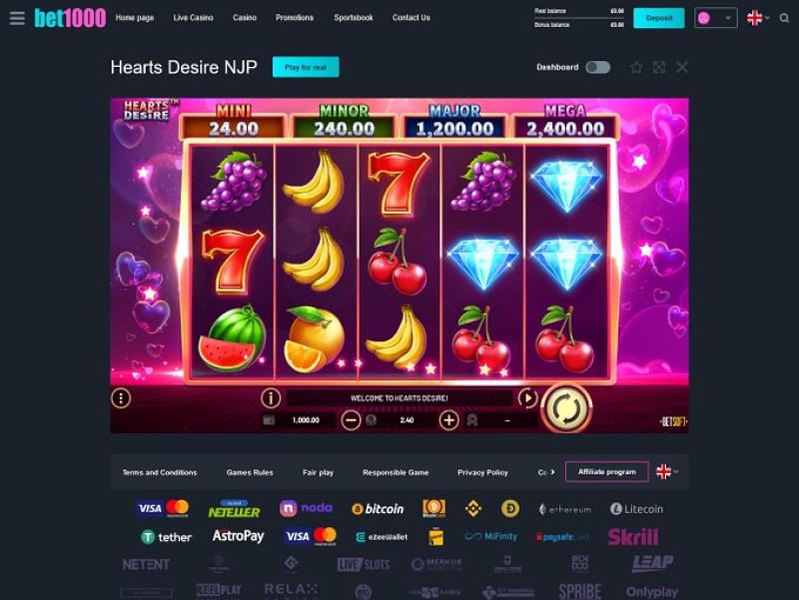This screenshot has width=799, height=600.
Task: Add the game to favorites with the star icon
Action: tap(636, 67)
